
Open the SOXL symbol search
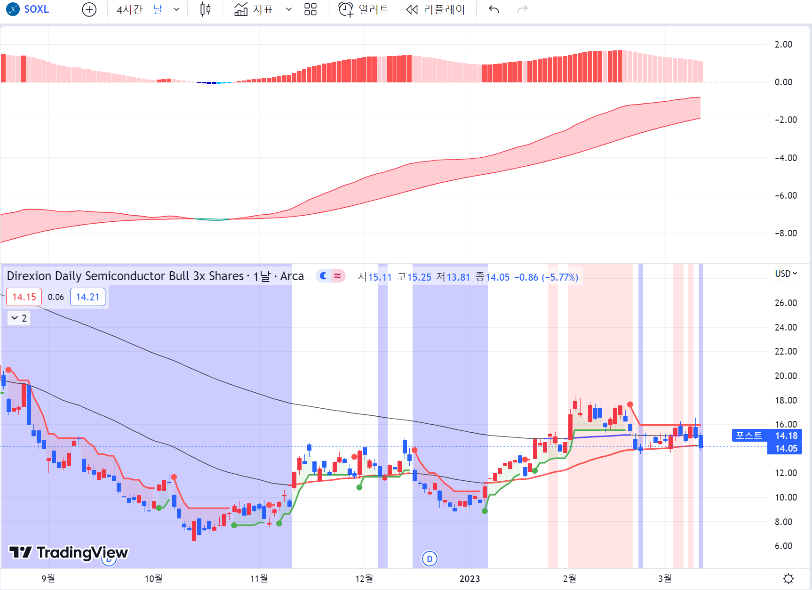point(28,9)
